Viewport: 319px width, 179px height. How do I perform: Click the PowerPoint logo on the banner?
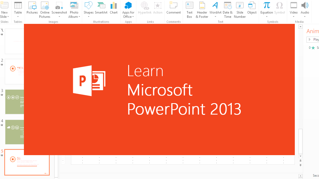(89, 81)
